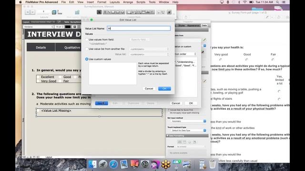This screenshot has width=305, height=171.
Task: Check the Excellent checkbox on layout
Action: click(38, 77)
